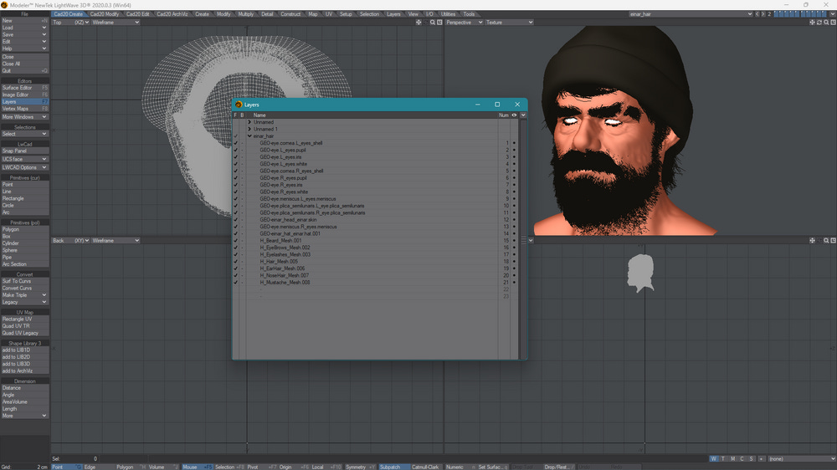Switch to the Create tab
Viewport: 837px width, 470px height.
point(202,14)
